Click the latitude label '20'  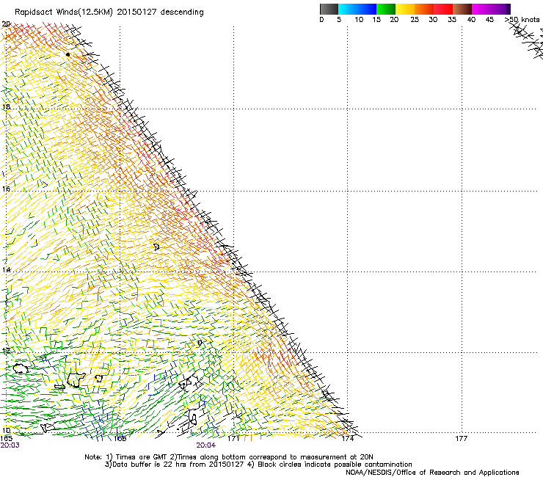click(6, 24)
